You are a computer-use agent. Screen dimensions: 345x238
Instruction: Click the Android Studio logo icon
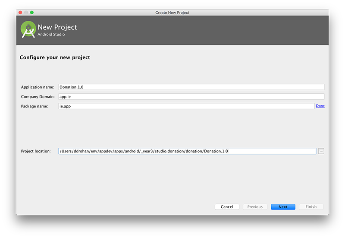click(x=28, y=29)
